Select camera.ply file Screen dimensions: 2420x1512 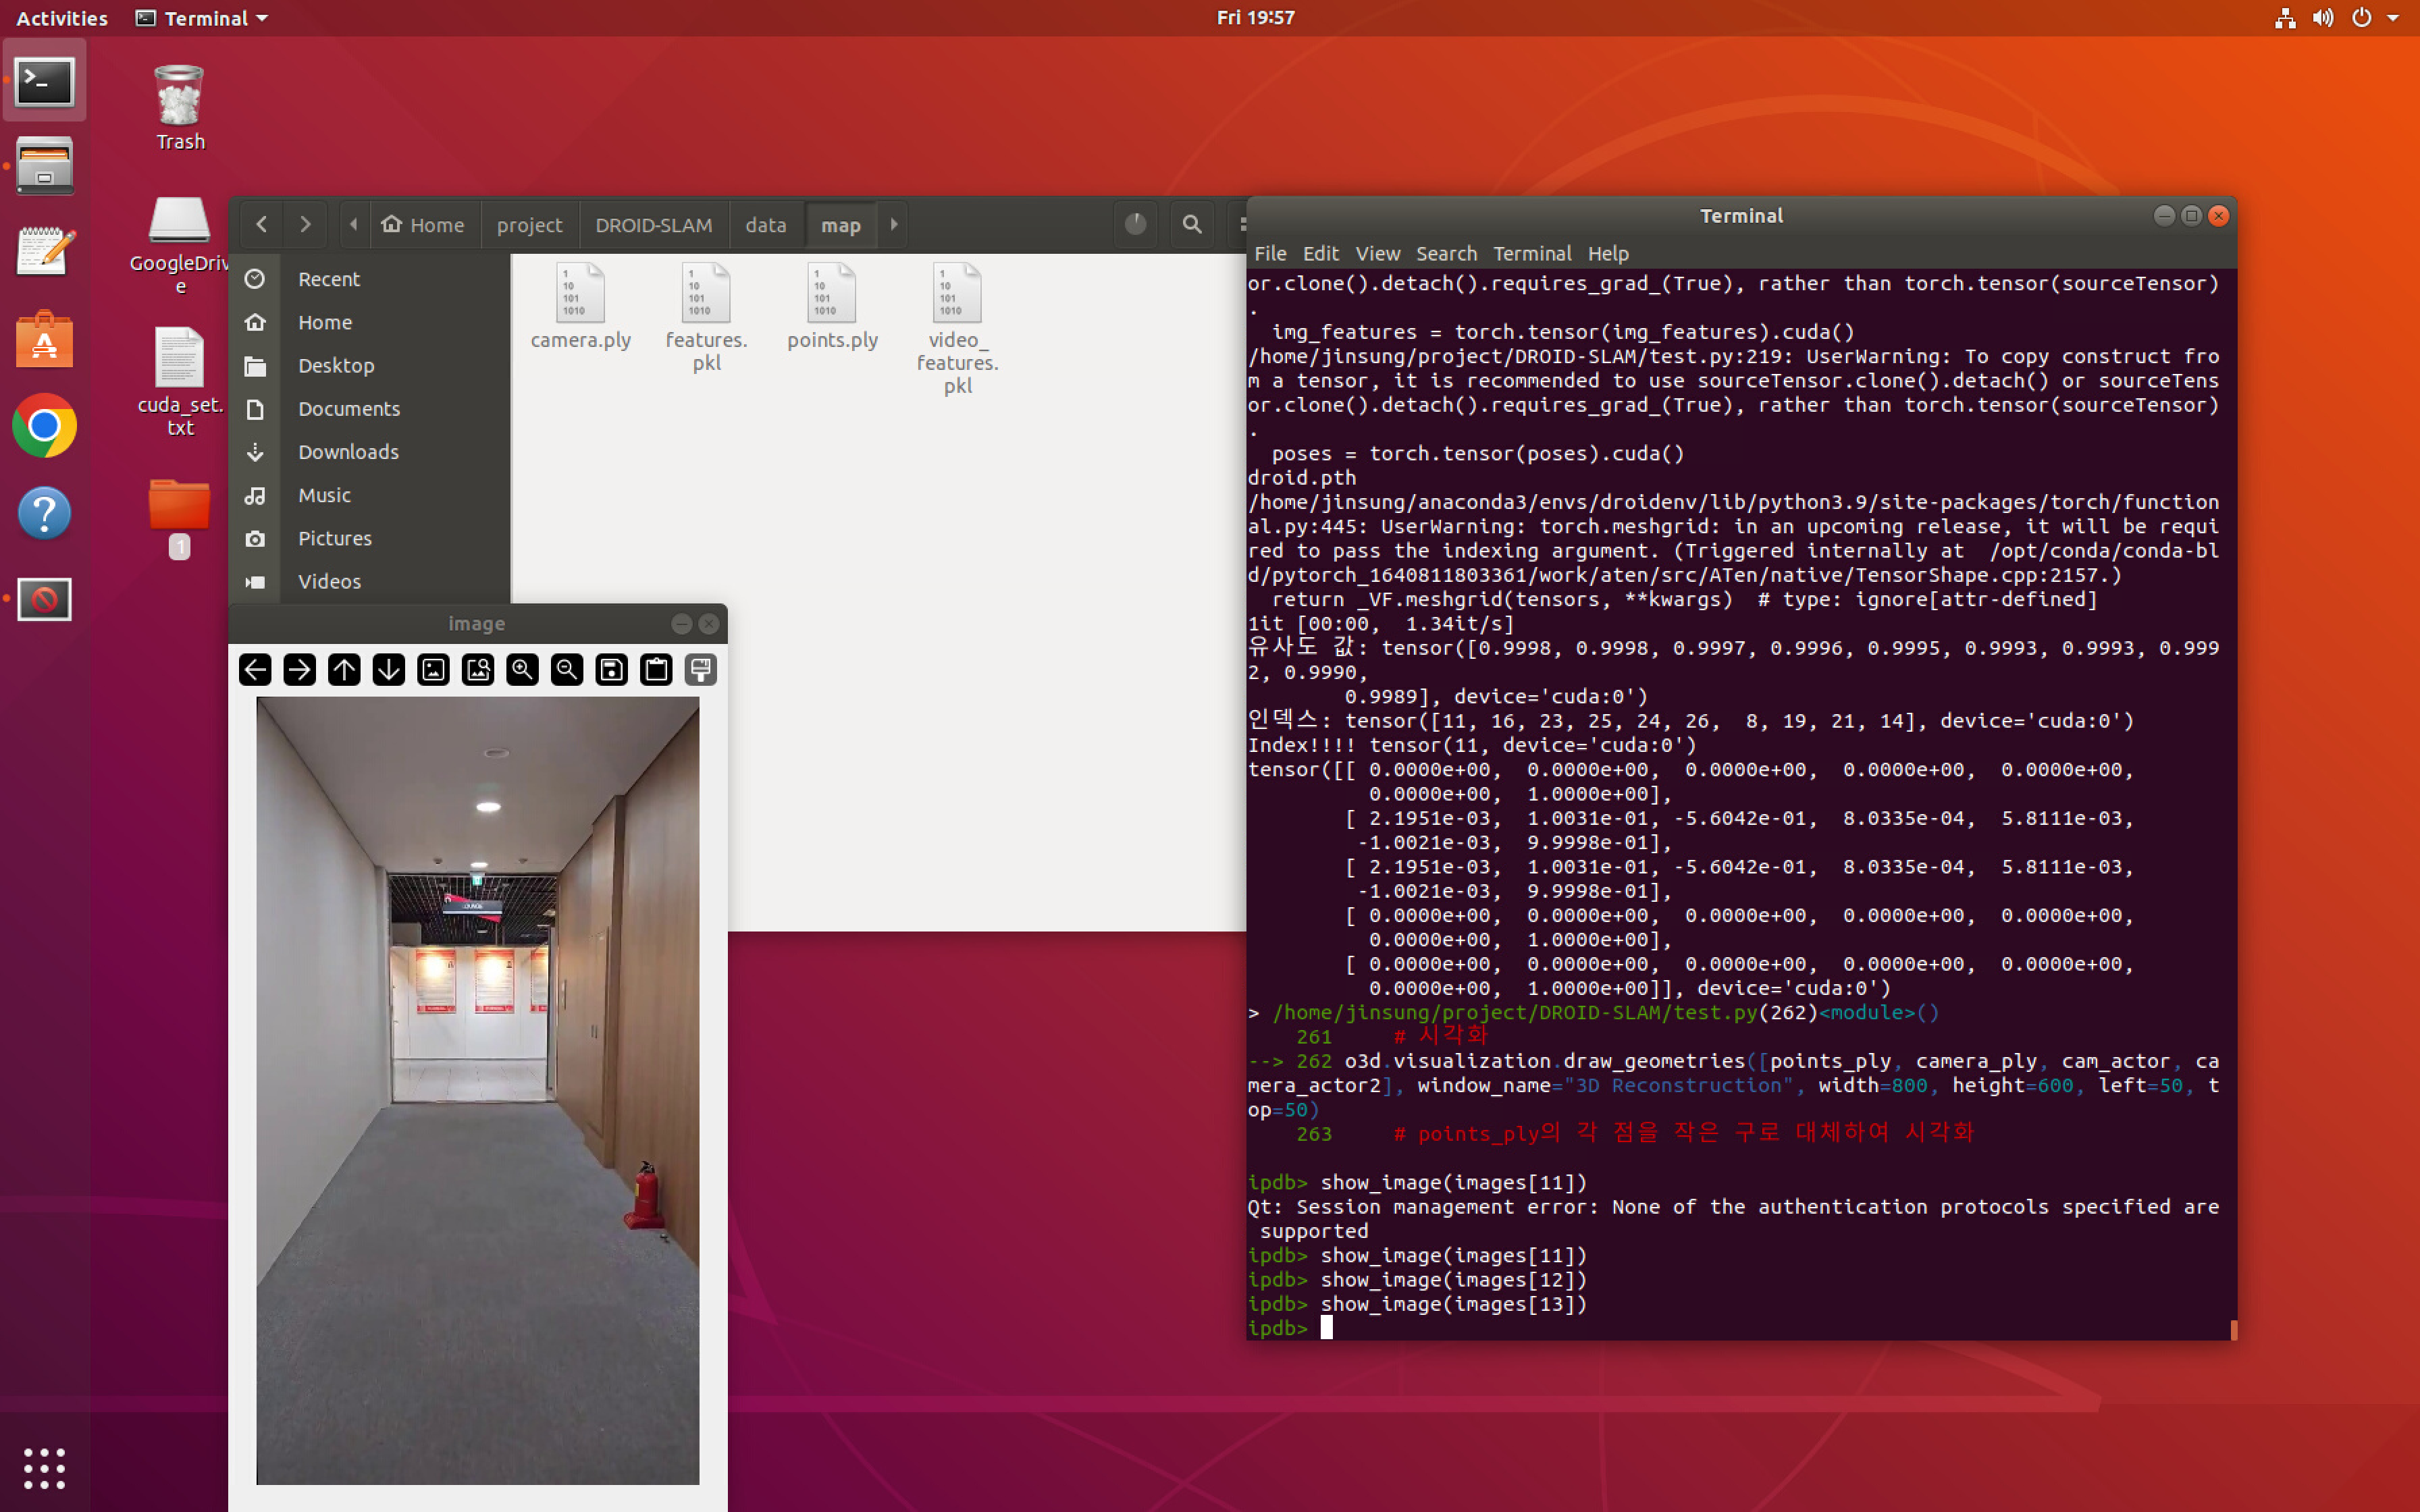point(581,306)
